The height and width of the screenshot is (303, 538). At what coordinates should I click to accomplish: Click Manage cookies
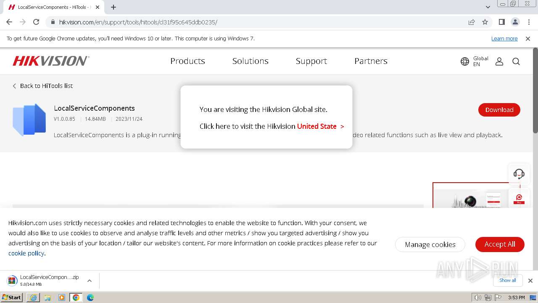pos(430,245)
